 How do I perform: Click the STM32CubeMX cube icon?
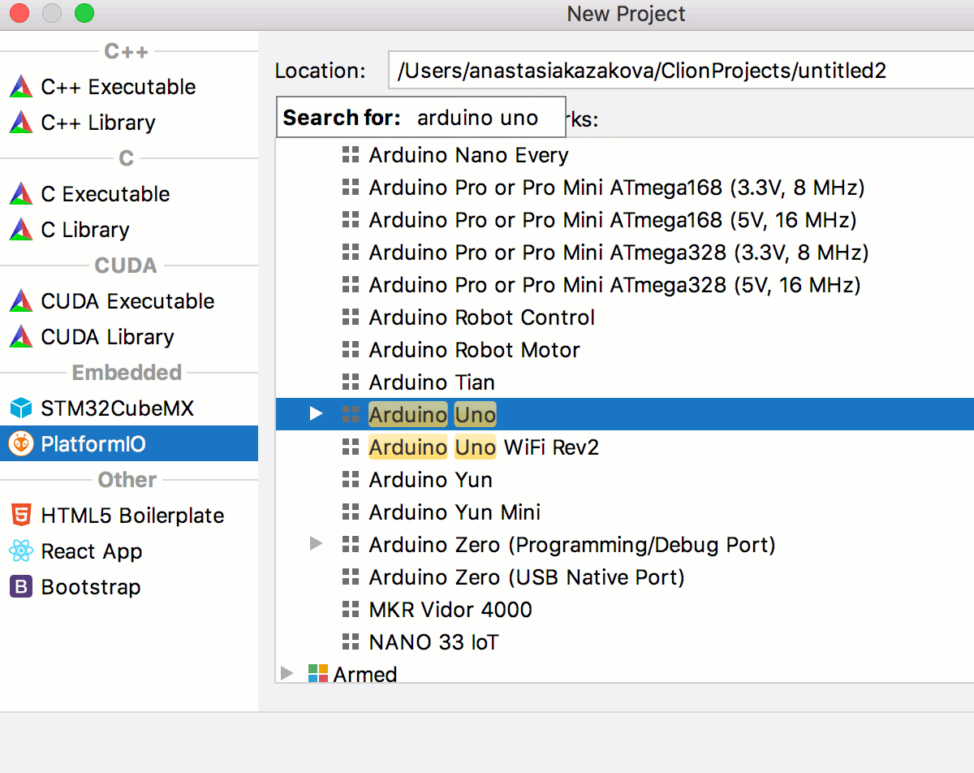point(21,408)
